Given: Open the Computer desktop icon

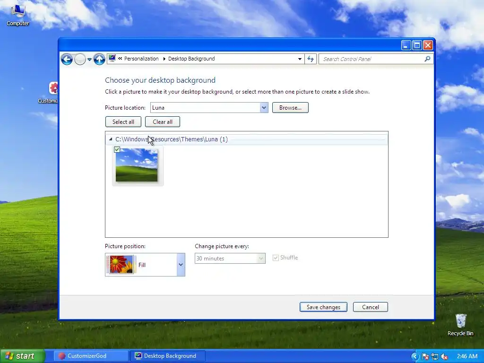Looking at the screenshot, I should [18, 15].
